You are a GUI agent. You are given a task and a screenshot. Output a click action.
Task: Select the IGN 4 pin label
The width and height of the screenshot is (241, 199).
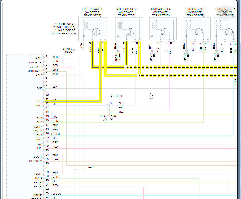click(x=39, y=101)
